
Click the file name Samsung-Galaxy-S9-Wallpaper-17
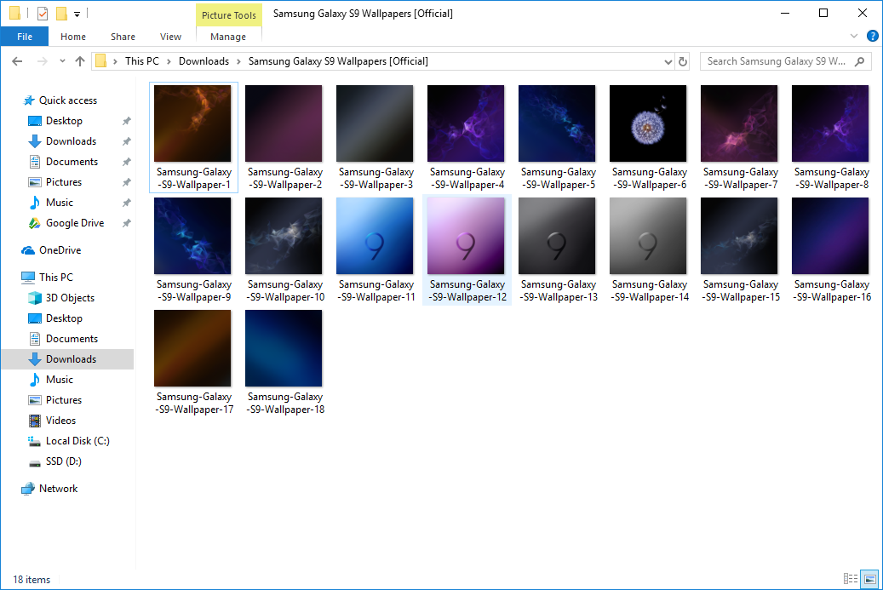(194, 403)
